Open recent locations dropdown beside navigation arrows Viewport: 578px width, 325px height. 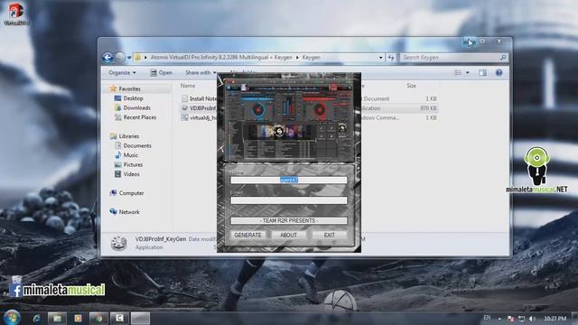pos(129,58)
